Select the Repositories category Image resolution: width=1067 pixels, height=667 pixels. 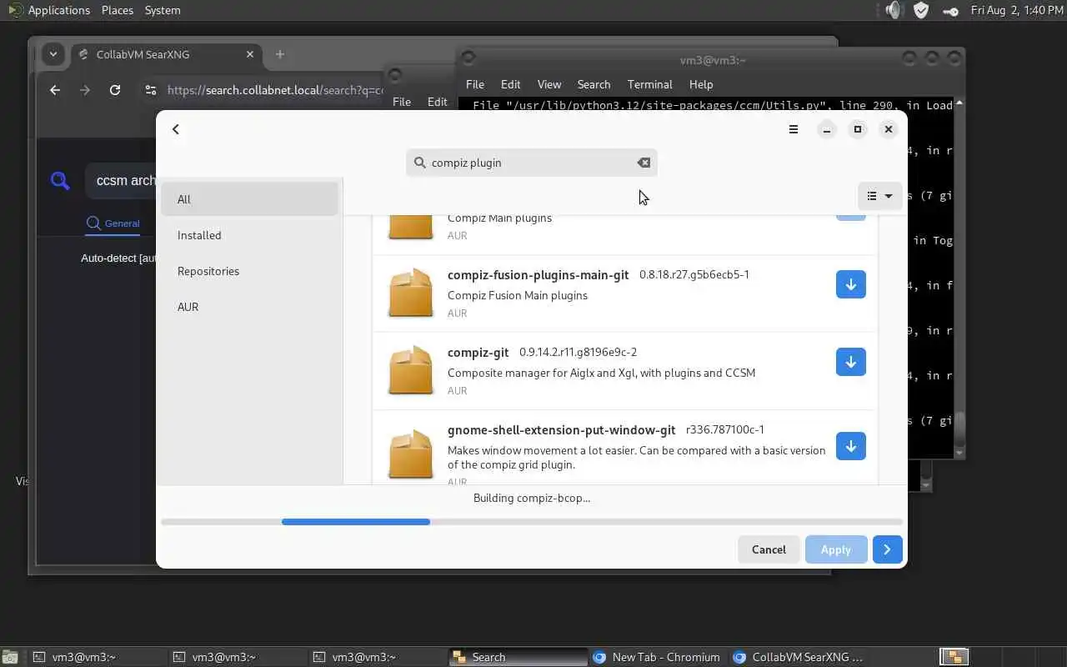(x=249, y=271)
